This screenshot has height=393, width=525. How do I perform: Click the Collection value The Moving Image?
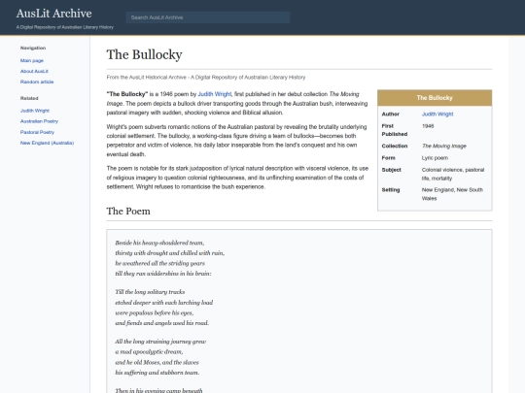pyautogui.click(x=444, y=146)
